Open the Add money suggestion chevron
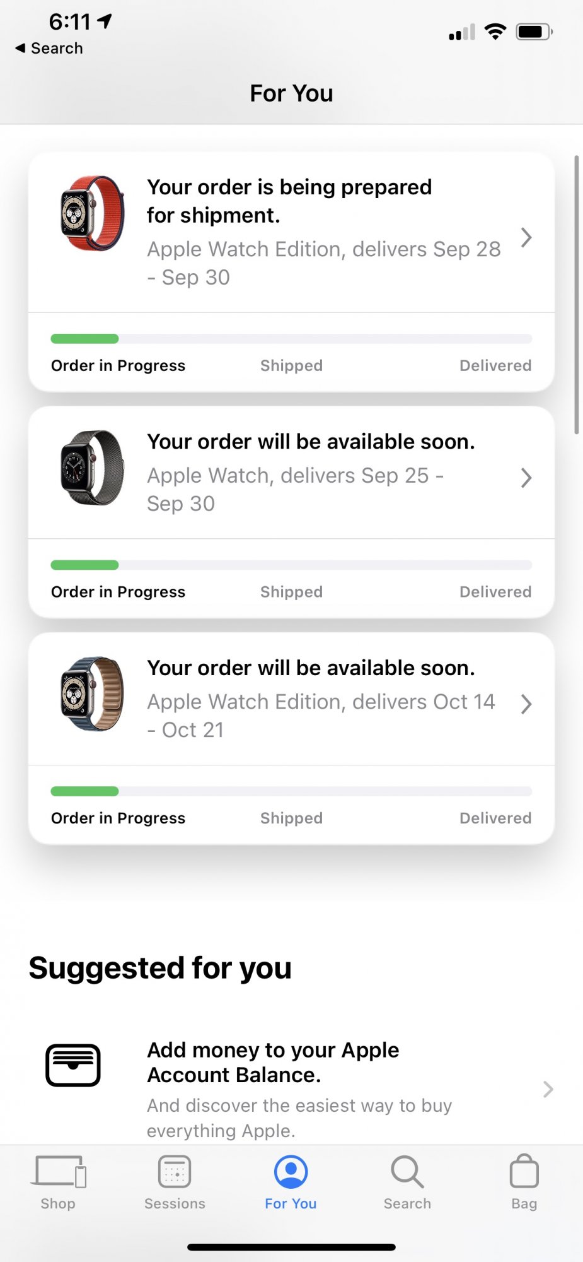The image size is (583, 1262). pyautogui.click(x=548, y=1089)
